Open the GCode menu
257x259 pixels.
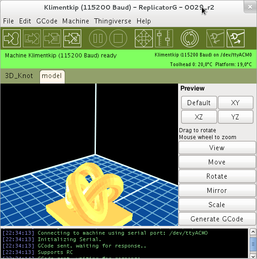(47, 21)
